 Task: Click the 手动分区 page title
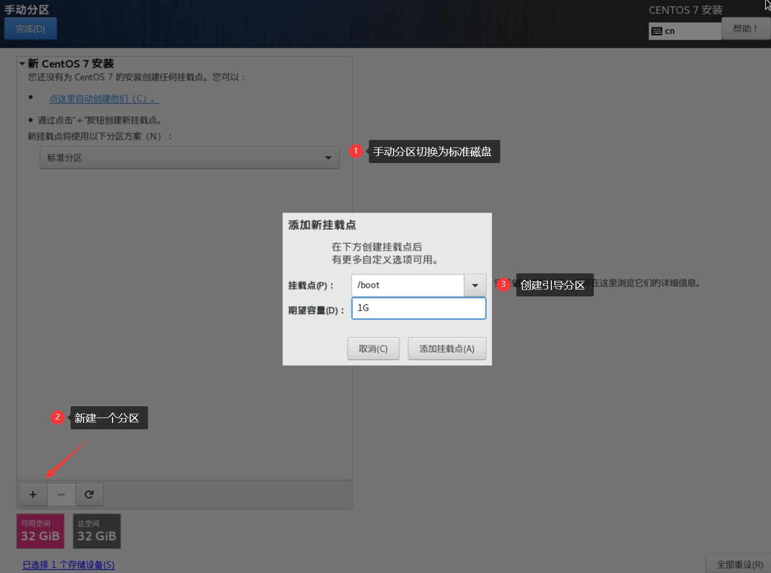pyautogui.click(x=27, y=10)
